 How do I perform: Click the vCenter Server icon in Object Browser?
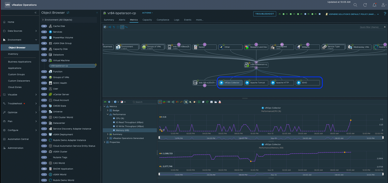tap(50, 95)
